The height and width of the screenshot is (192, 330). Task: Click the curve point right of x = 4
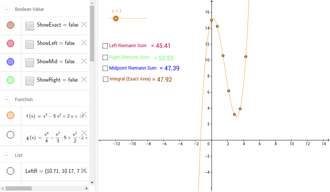coord(246,57)
